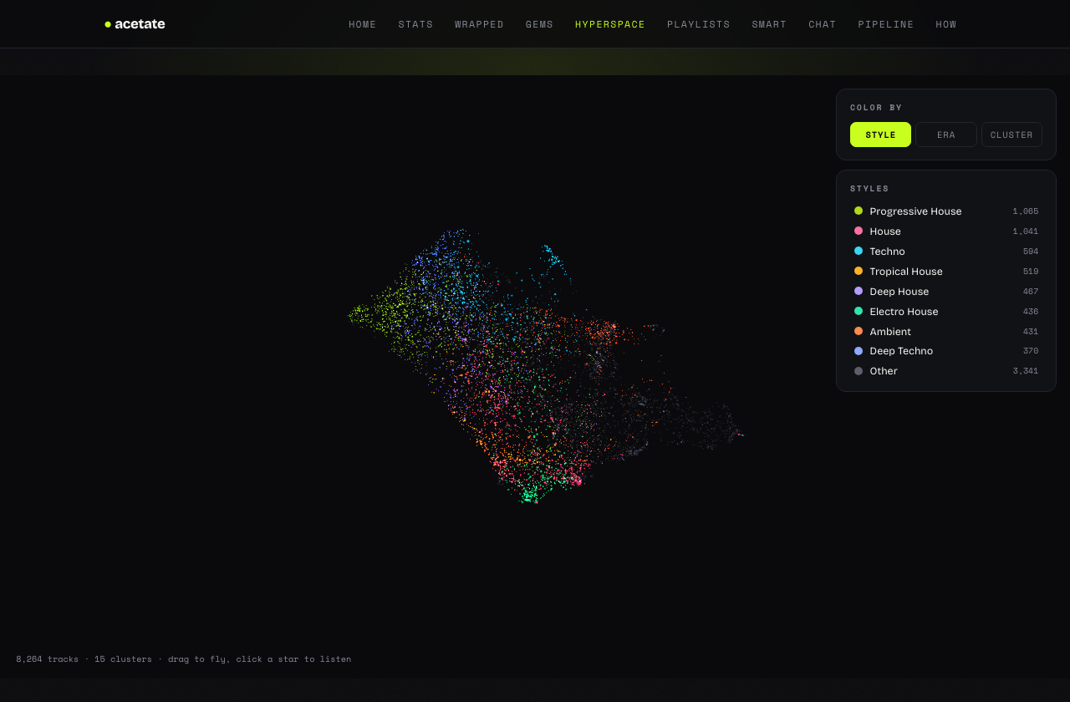Select the Ambient style label
1070x702 pixels.
(x=890, y=332)
